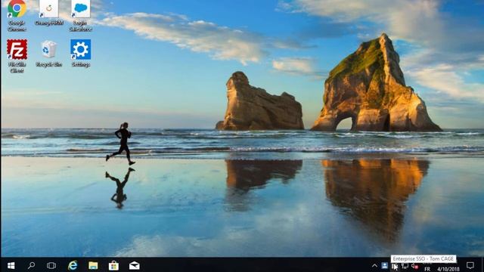The image size is (484, 272).
Task: Open the Action Center notifications icon
Action: 470,265
